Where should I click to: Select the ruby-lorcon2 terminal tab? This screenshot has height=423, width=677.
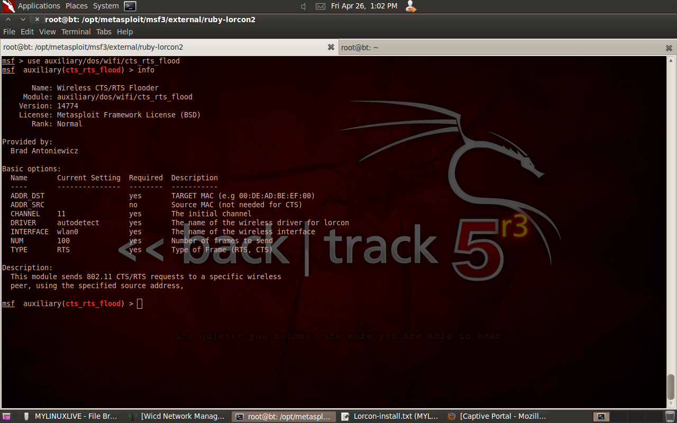[x=169, y=47]
